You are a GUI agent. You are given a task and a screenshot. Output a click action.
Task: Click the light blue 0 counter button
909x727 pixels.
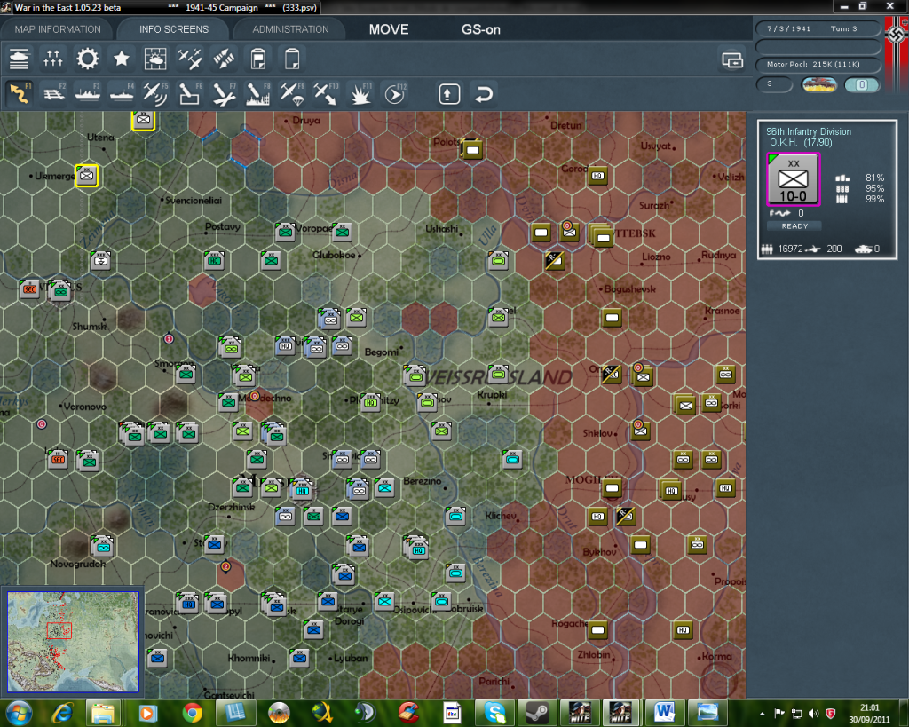861,84
